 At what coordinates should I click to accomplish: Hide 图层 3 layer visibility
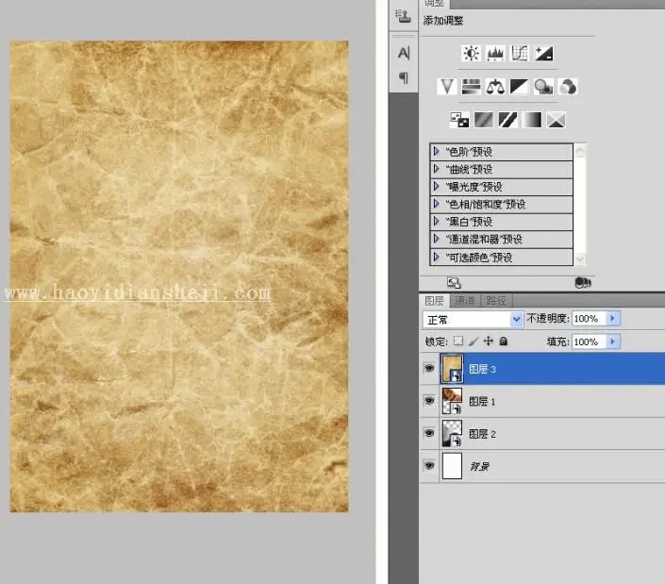[429, 368]
